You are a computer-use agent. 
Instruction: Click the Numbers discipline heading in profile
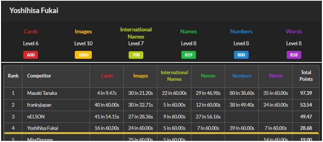(241, 32)
